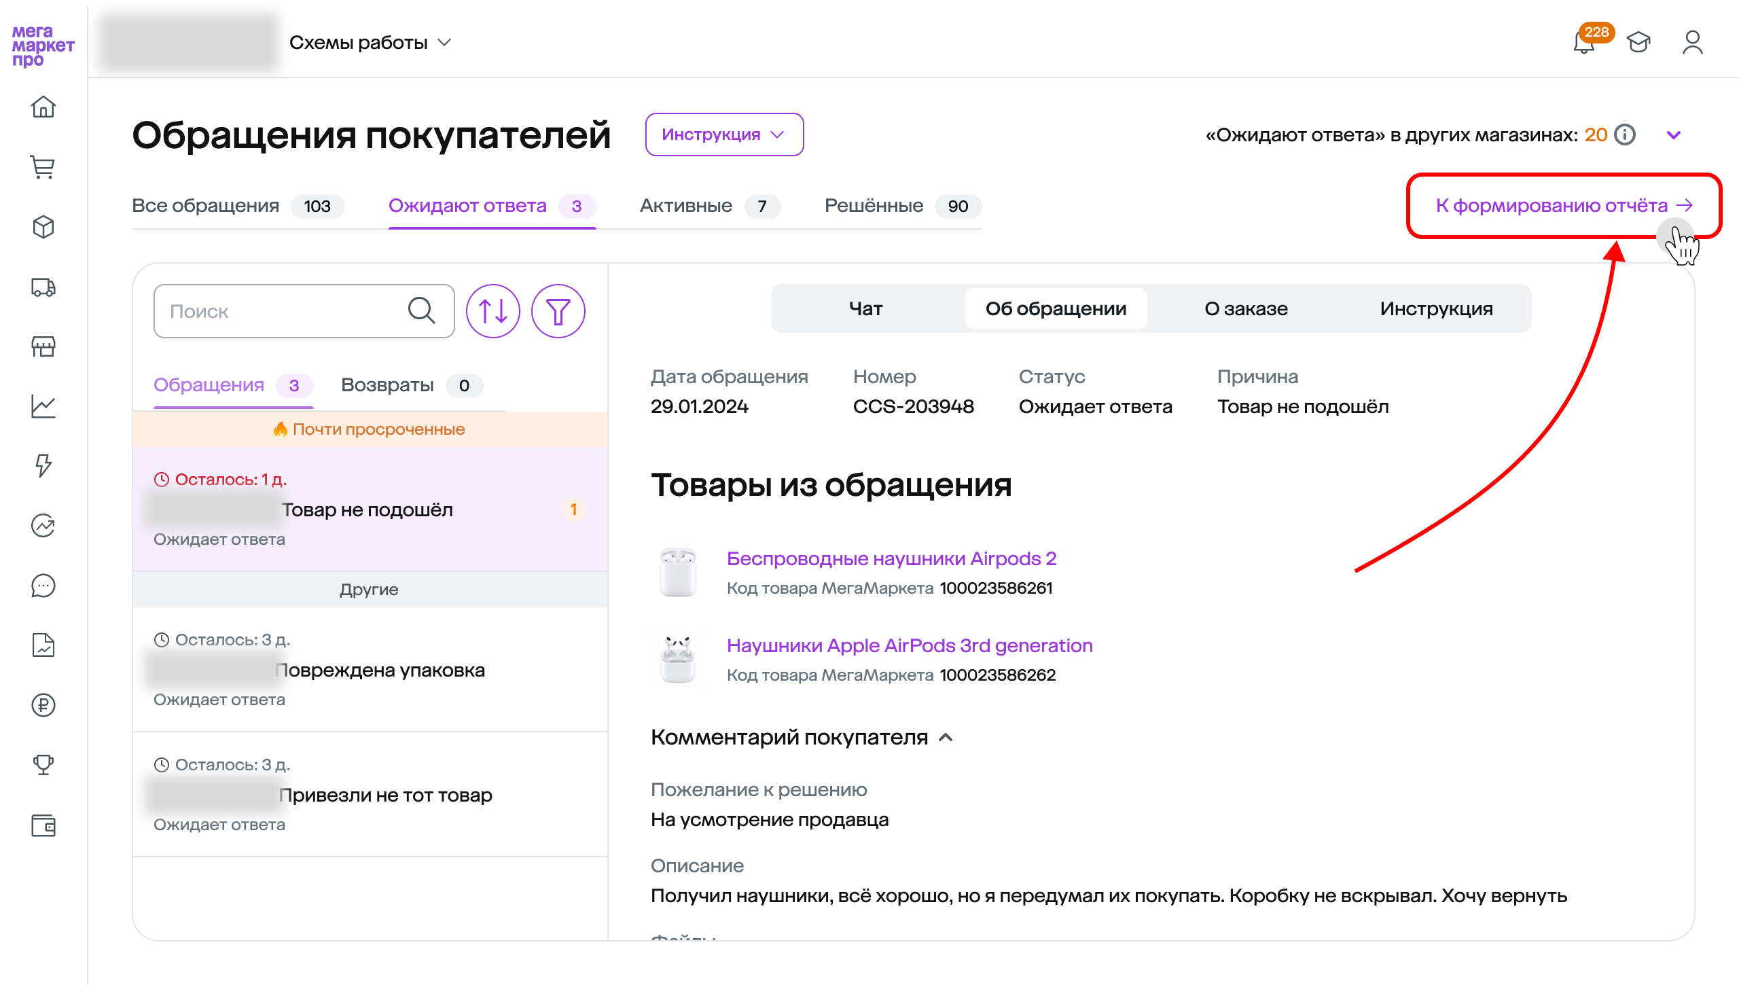Screen dimensions: 1739x985
Task: Click the sort arrows button
Action: pyautogui.click(x=492, y=311)
